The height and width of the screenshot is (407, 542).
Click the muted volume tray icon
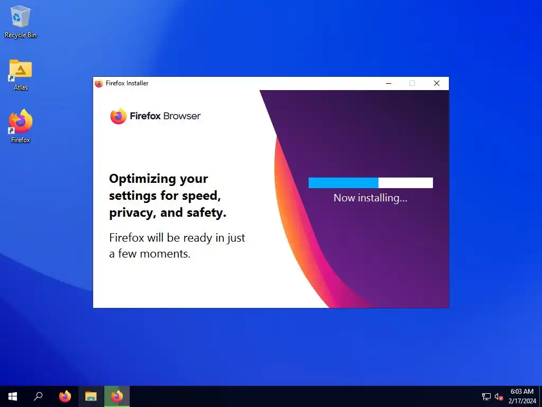tap(499, 396)
